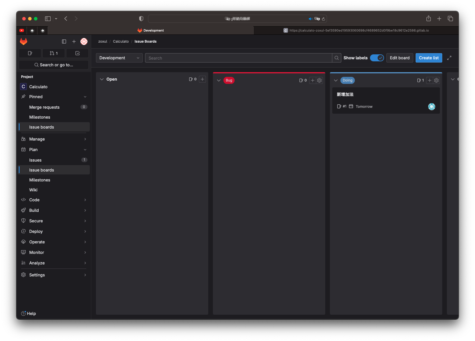Click the Create list button
The height and width of the screenshot is (341, 475).
tap(428, 58)
